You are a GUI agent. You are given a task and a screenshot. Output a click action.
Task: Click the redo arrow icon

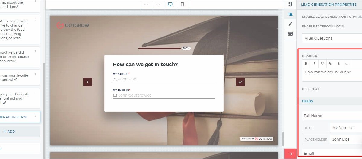tap(158, 5)
